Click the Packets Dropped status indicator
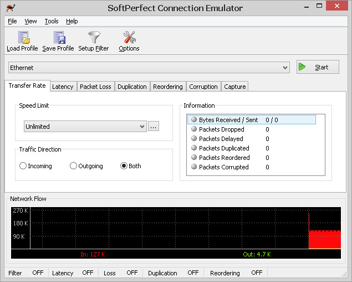This screenshot has height=282, width=352. 194,129
